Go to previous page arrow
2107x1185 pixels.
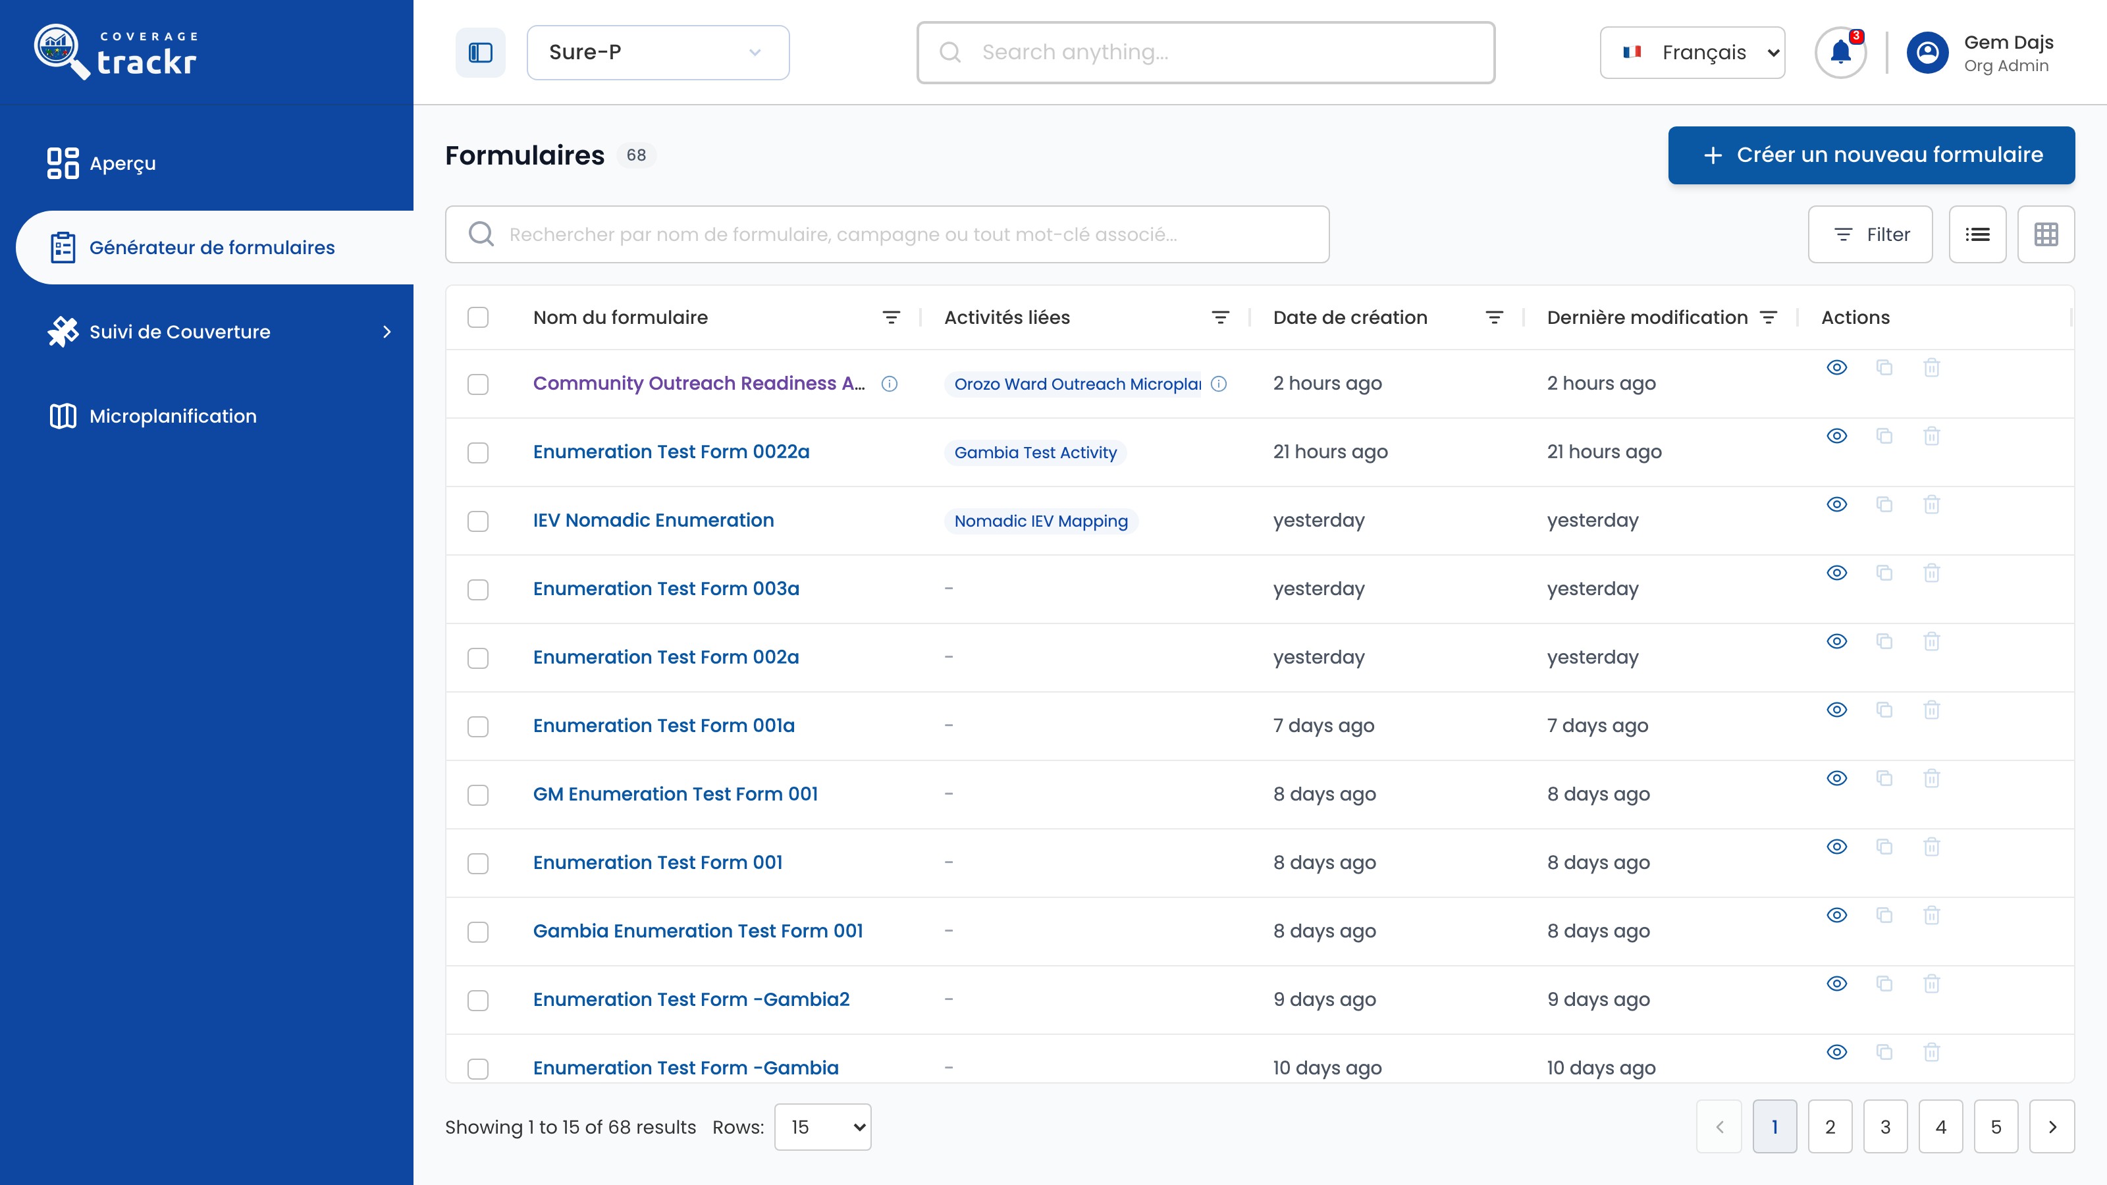(1719, 1127)
